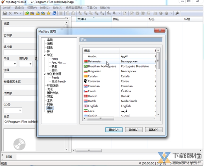The image size is (204, 166).
Task: Click the Change directory folder icon with green check
Action: 27,13
